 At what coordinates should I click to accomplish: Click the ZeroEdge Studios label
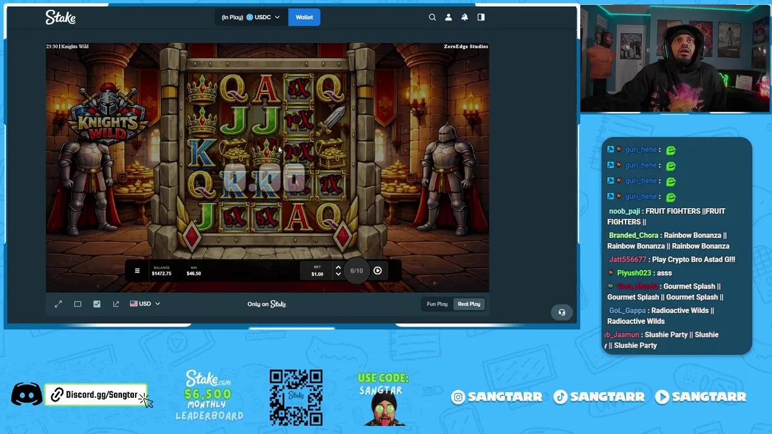tap(466, 46)
